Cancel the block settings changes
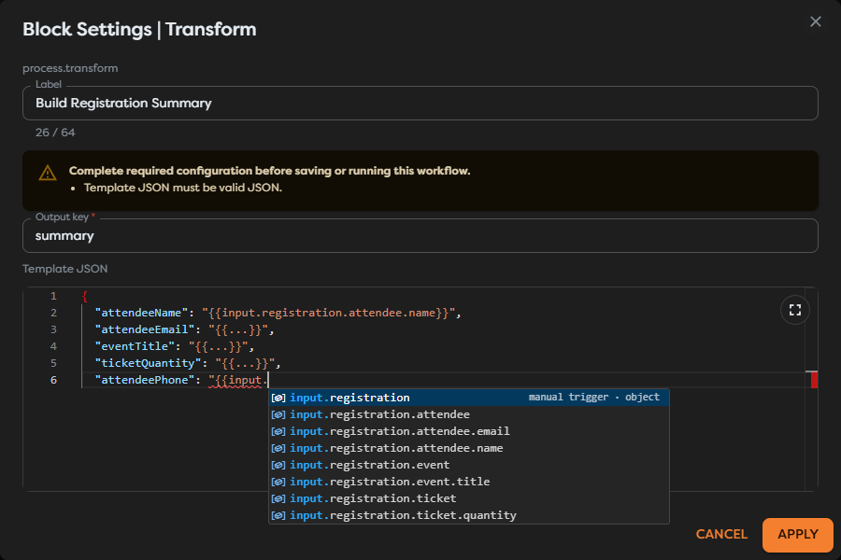Viewport: 841px width, 560px height. pos(721,534)
